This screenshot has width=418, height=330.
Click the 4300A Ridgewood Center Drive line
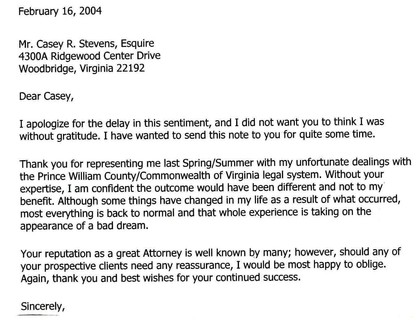[90, 56]
